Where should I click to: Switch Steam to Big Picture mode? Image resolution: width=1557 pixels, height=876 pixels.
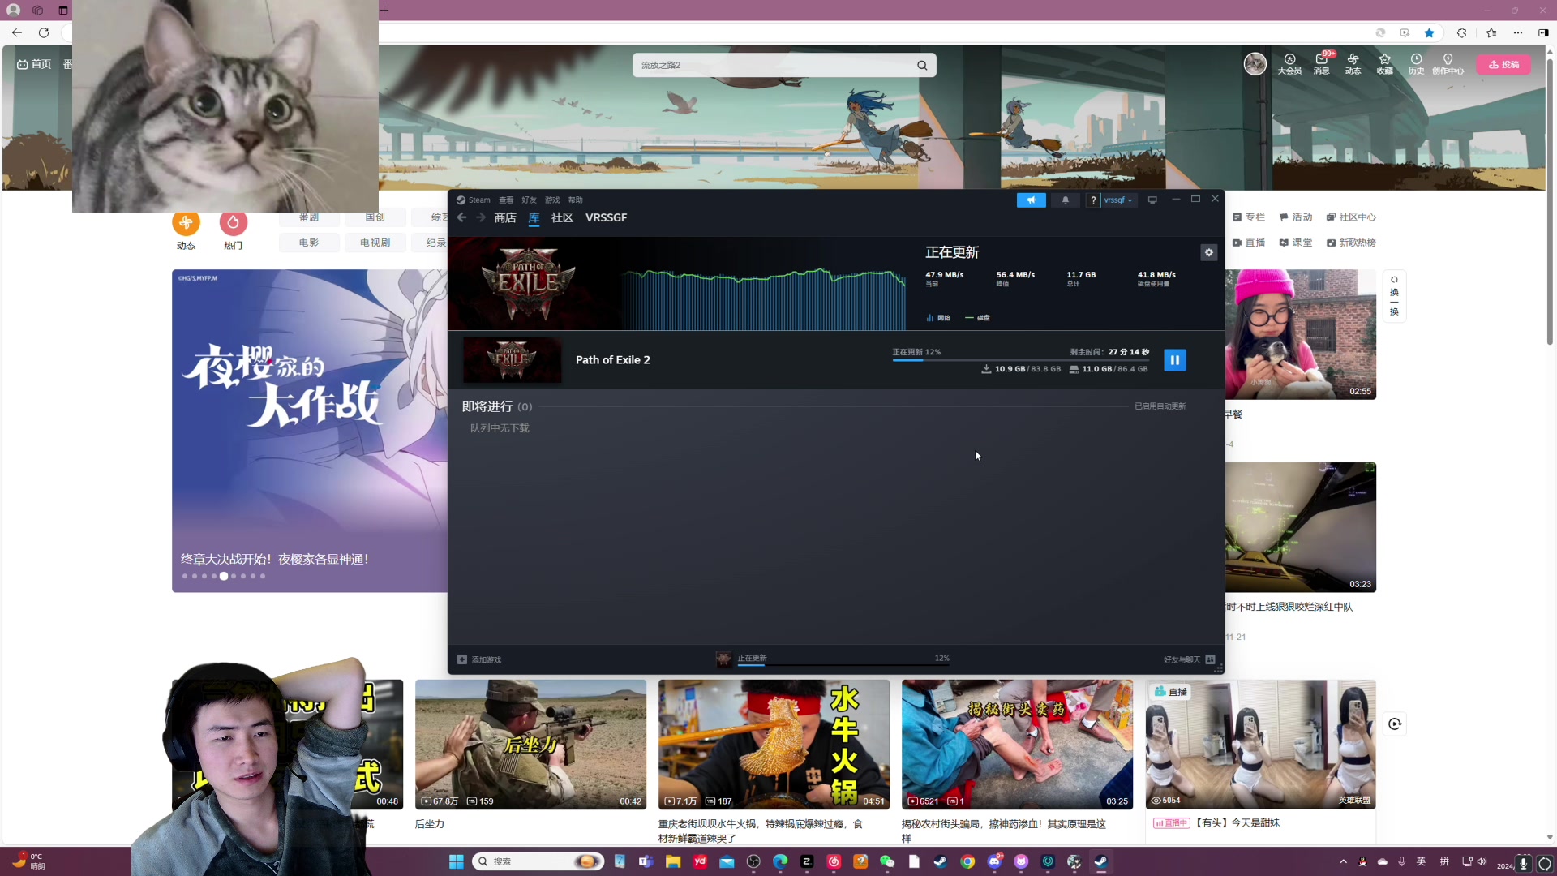pyautogui.click(x=1152, y=200)
